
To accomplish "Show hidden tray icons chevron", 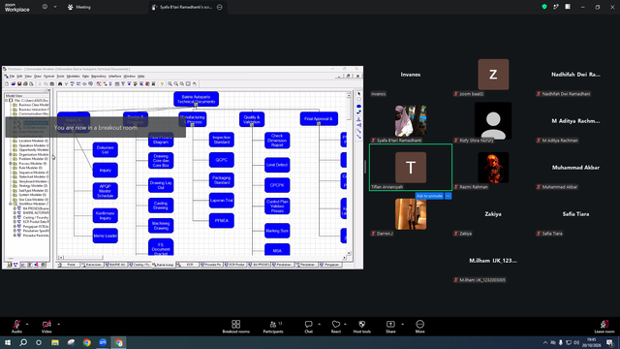I will pos(545,342).
